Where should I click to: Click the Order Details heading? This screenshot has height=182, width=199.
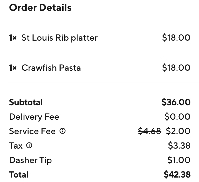[40, 8]
